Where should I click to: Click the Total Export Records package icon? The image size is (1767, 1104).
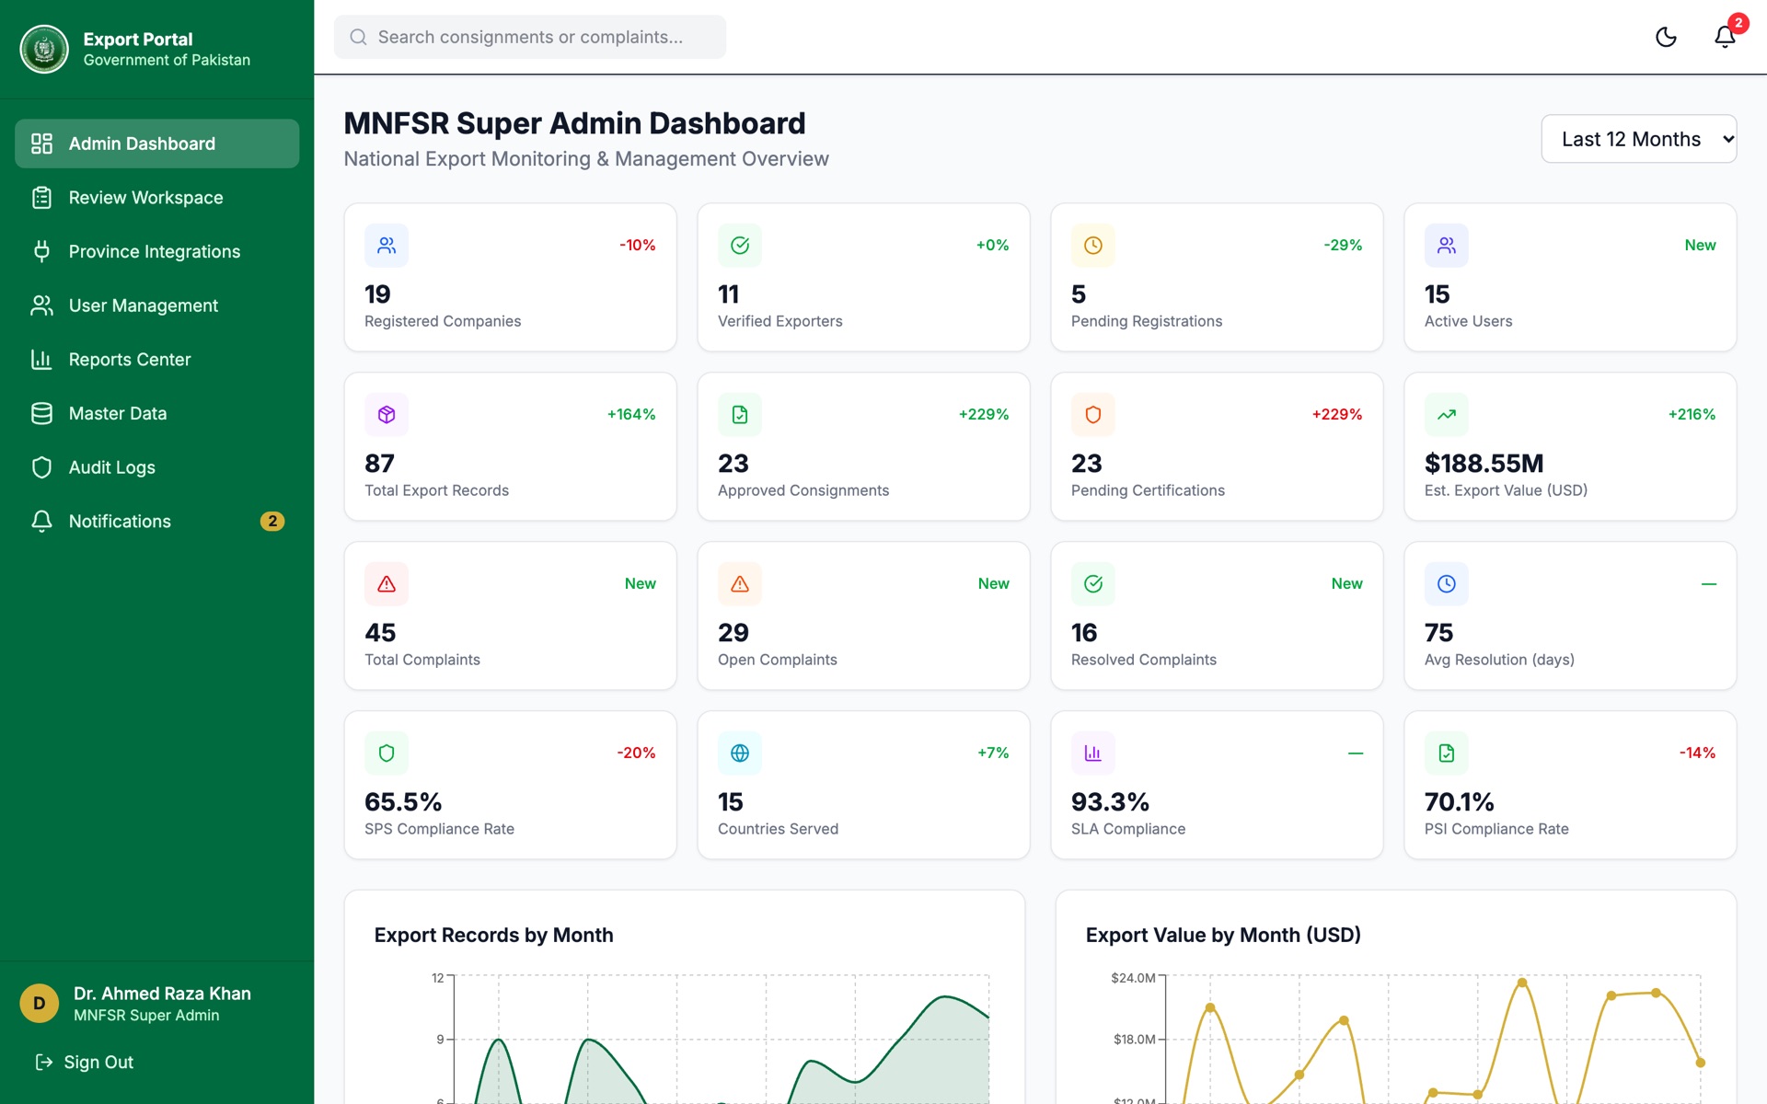click(x=387, y=415)
